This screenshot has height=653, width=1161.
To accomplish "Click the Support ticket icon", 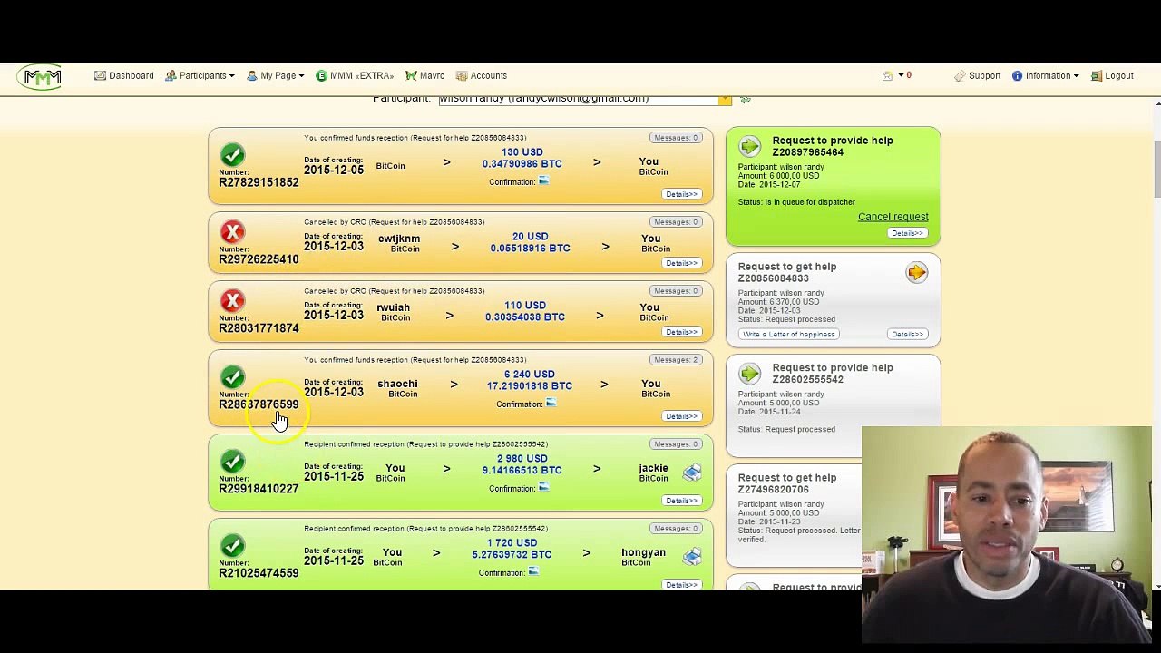I will [960, 76].
